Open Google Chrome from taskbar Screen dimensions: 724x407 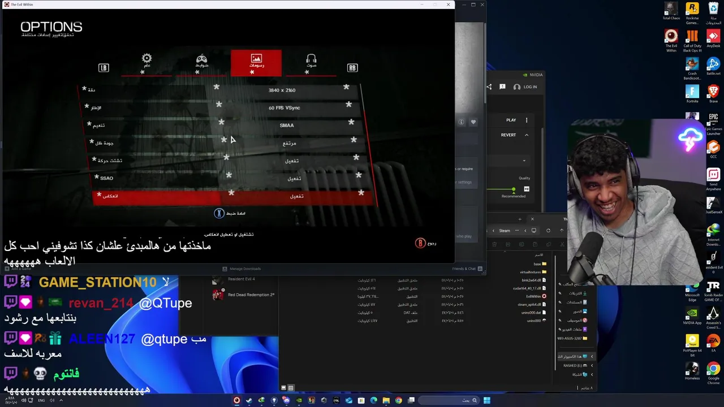[398, 401]
